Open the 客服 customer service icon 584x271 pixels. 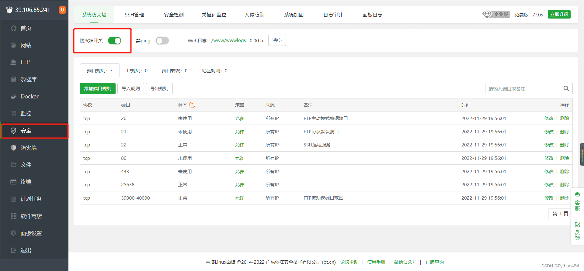tap(577, 195)
